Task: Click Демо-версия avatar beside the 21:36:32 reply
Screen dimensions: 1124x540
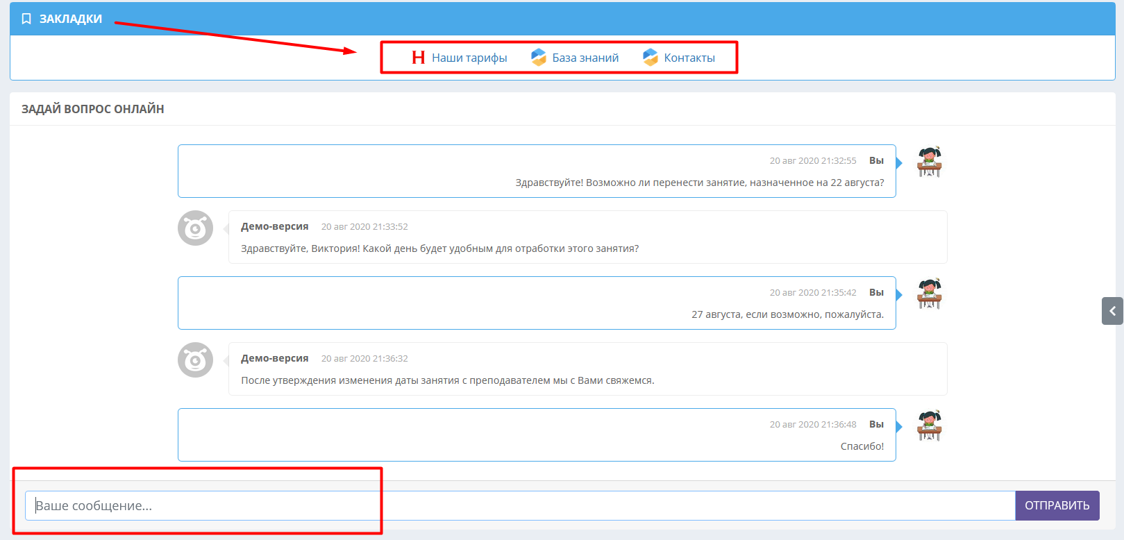Action: point(195,360)
